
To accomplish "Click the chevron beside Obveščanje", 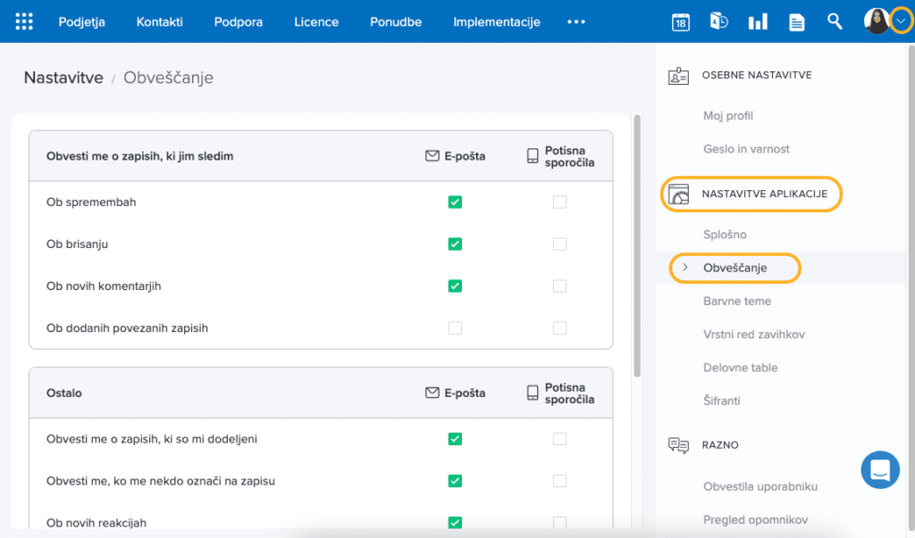I will point(685,268).
